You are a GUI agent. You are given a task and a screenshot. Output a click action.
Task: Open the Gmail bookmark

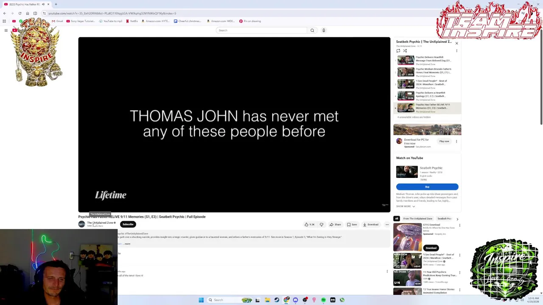tap(57, 21)
